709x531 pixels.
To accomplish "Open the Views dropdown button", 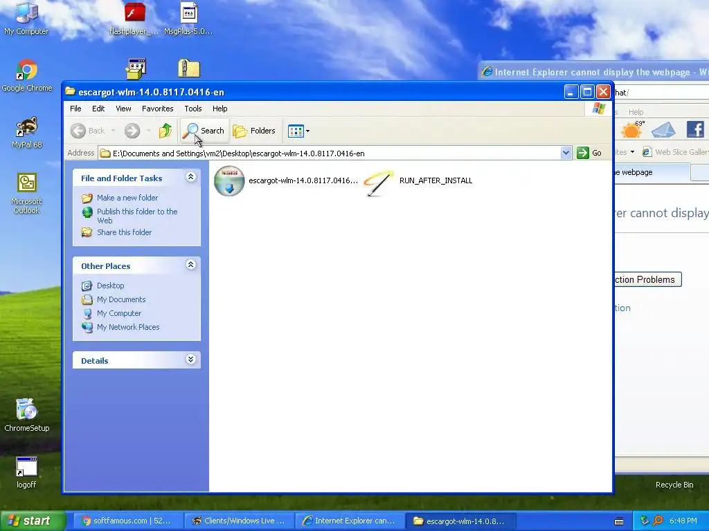I will point(298,131).
